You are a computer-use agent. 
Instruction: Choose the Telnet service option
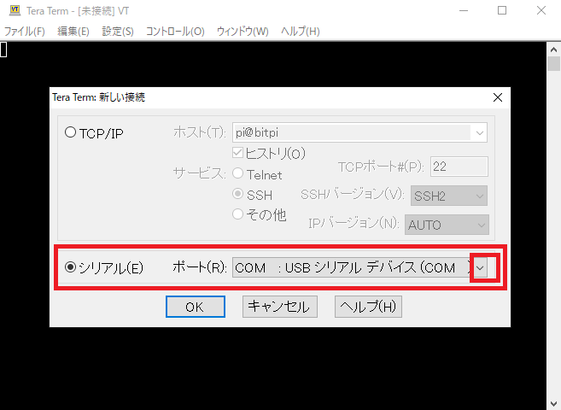238,174
